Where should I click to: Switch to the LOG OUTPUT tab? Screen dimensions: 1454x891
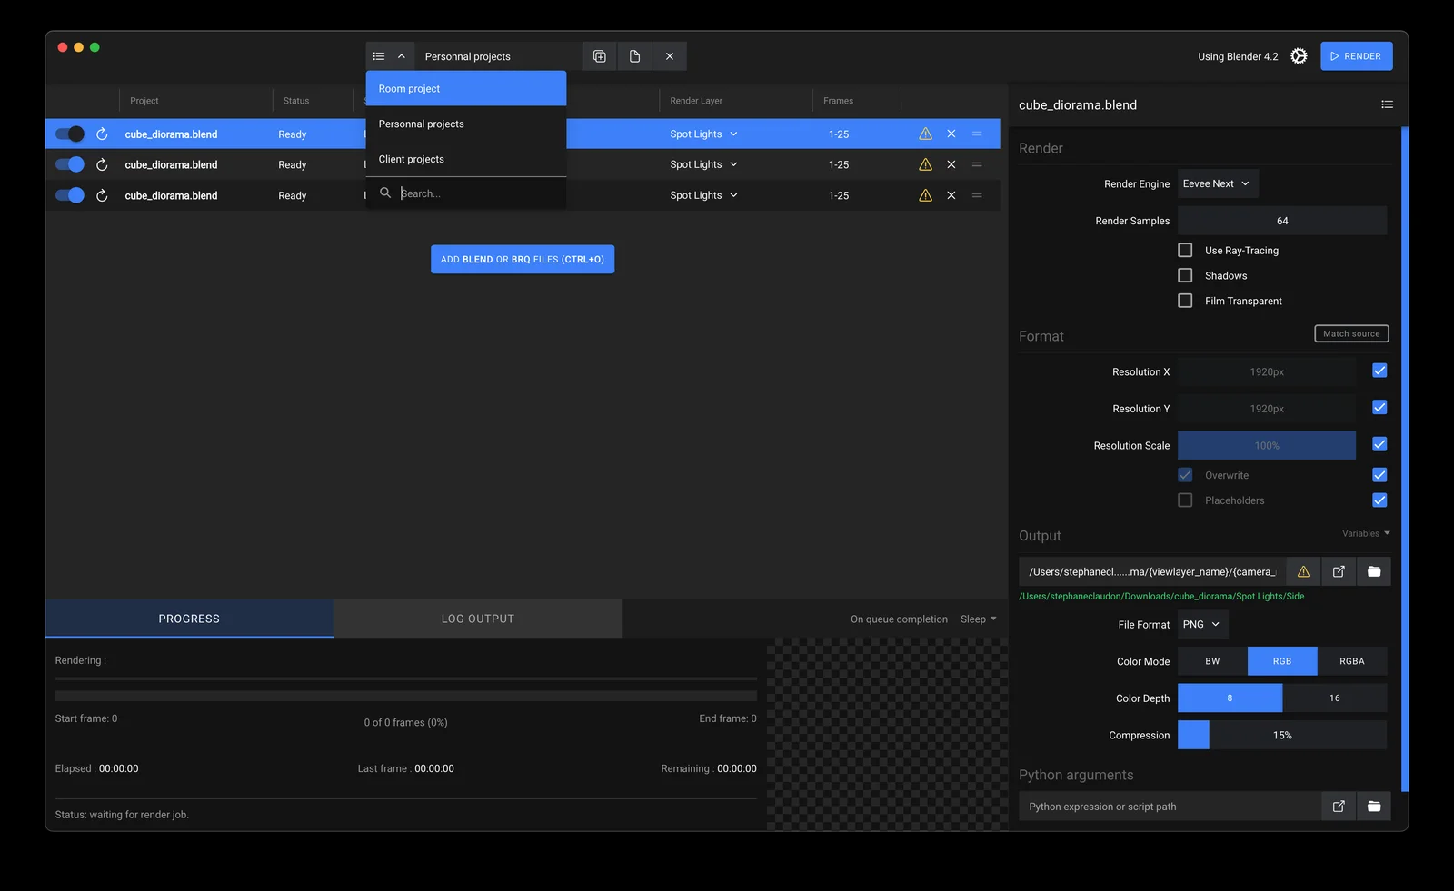[477, 618]
